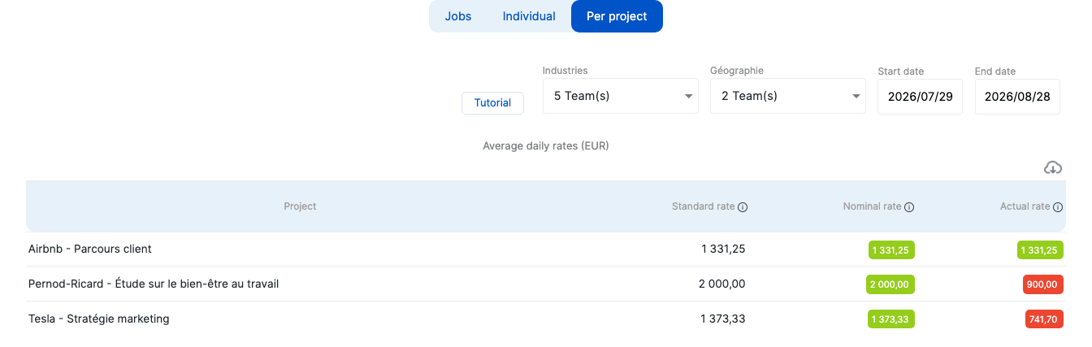The height and width of the screenshot is (347, 1092).
Task: Select Airbnb standard rate 1 331,25
Action: tap(723, 249)
